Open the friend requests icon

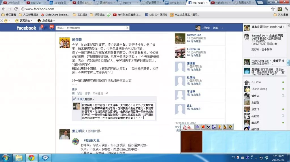(41, 27)
